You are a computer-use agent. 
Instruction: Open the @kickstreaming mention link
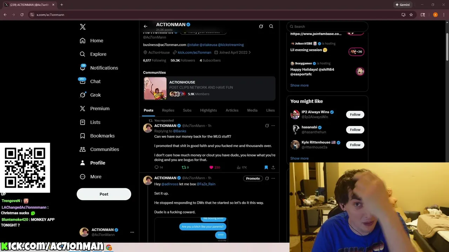(x=231, y=45)
